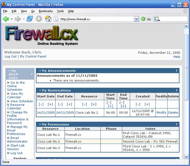This screenshot has width=190, height=166.
Task: Go to the Home page icon
Action: [x=48, y=19]
